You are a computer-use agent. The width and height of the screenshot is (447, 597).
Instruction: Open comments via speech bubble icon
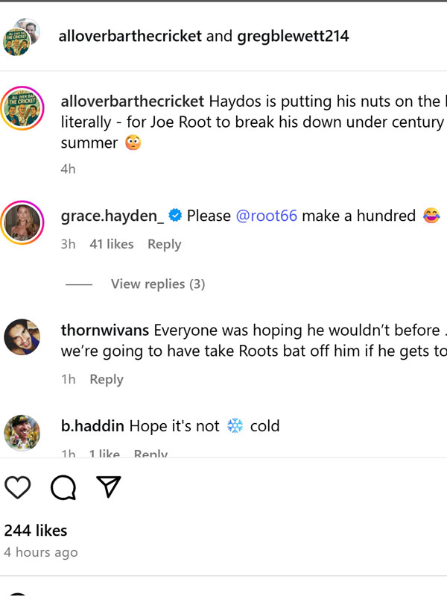point(63,487)
